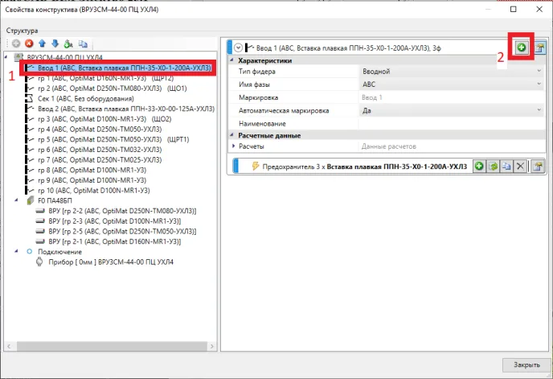Expand the Расчеты row
Screen dimensions: 553x379
(234, 146)
